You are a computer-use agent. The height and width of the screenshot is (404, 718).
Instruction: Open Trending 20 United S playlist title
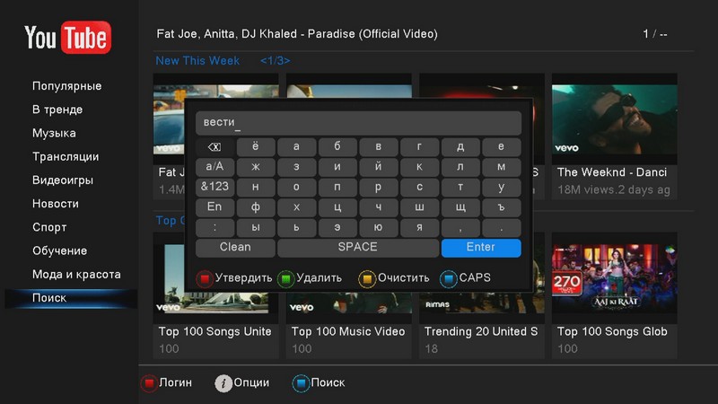[x=481, y=331]
